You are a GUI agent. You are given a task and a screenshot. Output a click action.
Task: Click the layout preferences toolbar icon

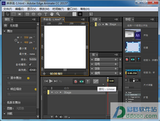pos(91,14)
